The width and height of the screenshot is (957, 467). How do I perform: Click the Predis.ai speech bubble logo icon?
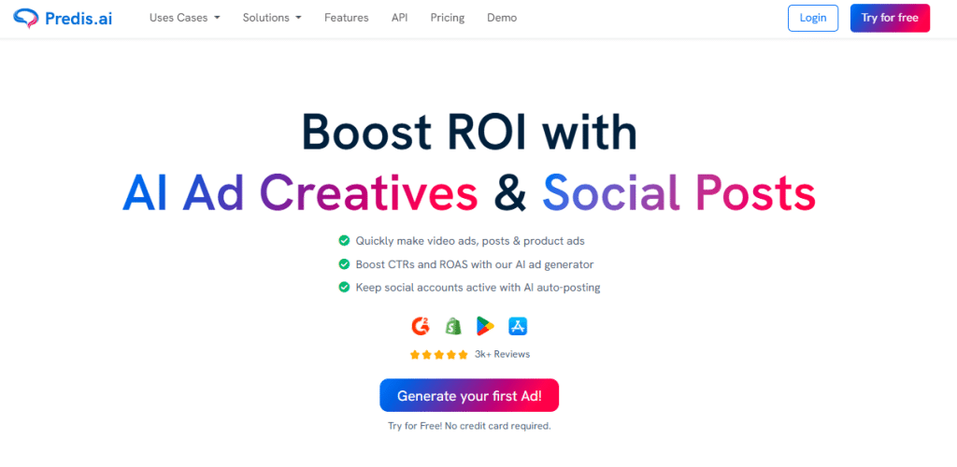point(27,18)
